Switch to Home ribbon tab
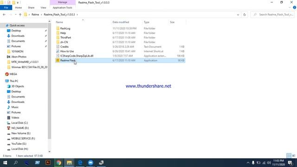Image resolution: width=297 pixels, height=167 pixels. 19,7
